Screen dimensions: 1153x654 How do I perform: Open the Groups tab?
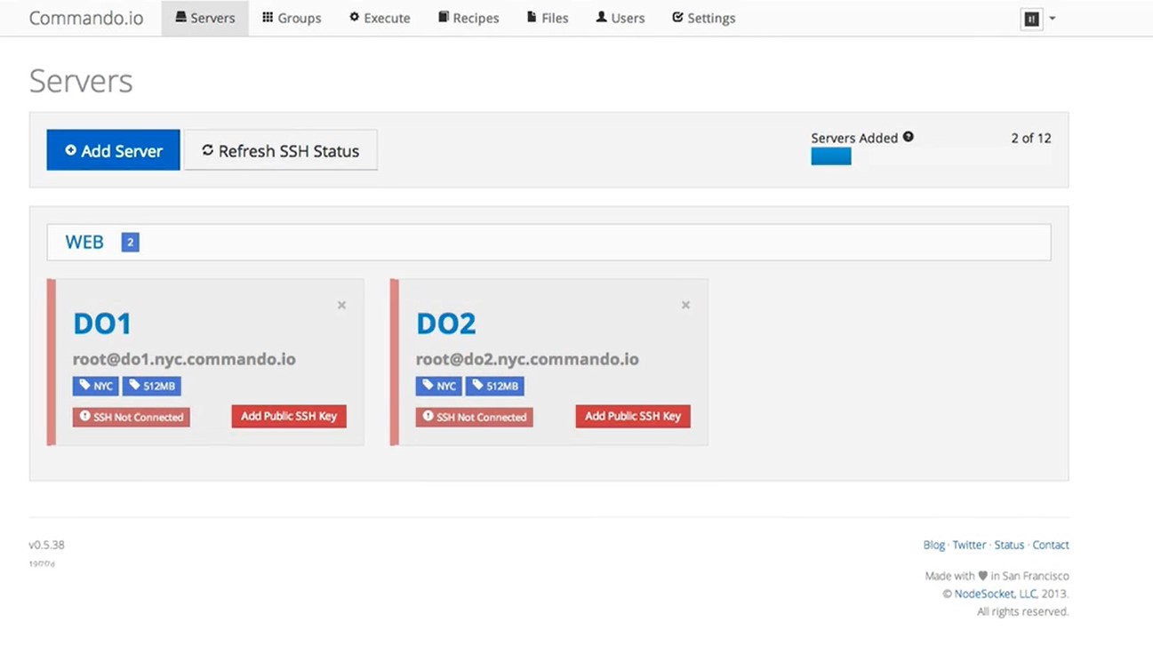292,18
